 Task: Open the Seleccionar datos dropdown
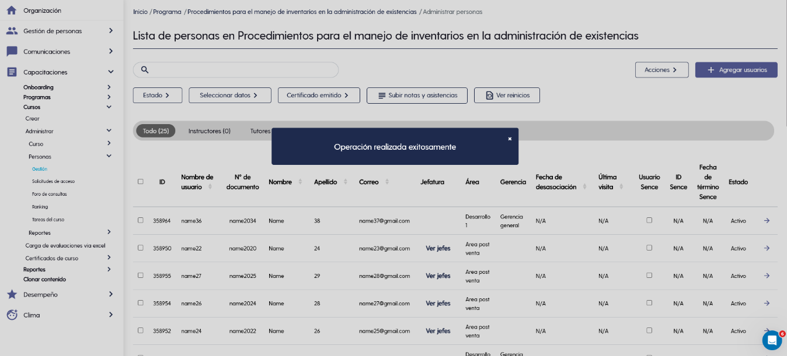(230, 95)
